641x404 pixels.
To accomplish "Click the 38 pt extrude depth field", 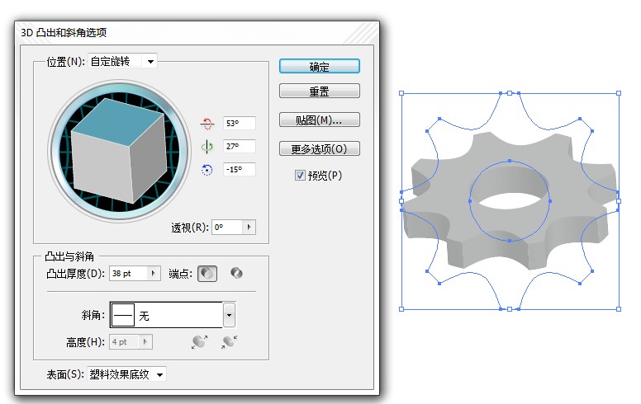I will (x=128, y=274).
